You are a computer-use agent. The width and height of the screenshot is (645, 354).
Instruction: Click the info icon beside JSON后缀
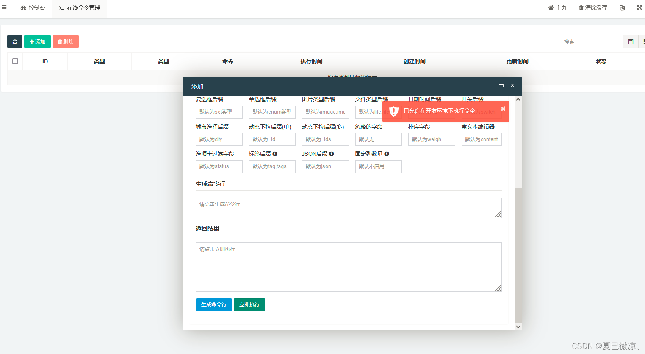(x=332, y=154)
